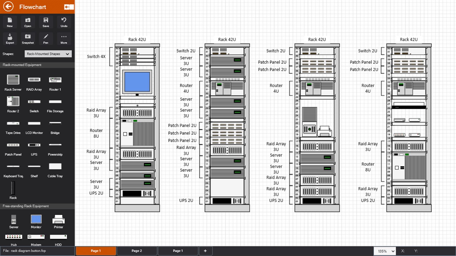This screenshot has width=456, height=256.
Task: Select the UPS shape
Action: (34, 145)
